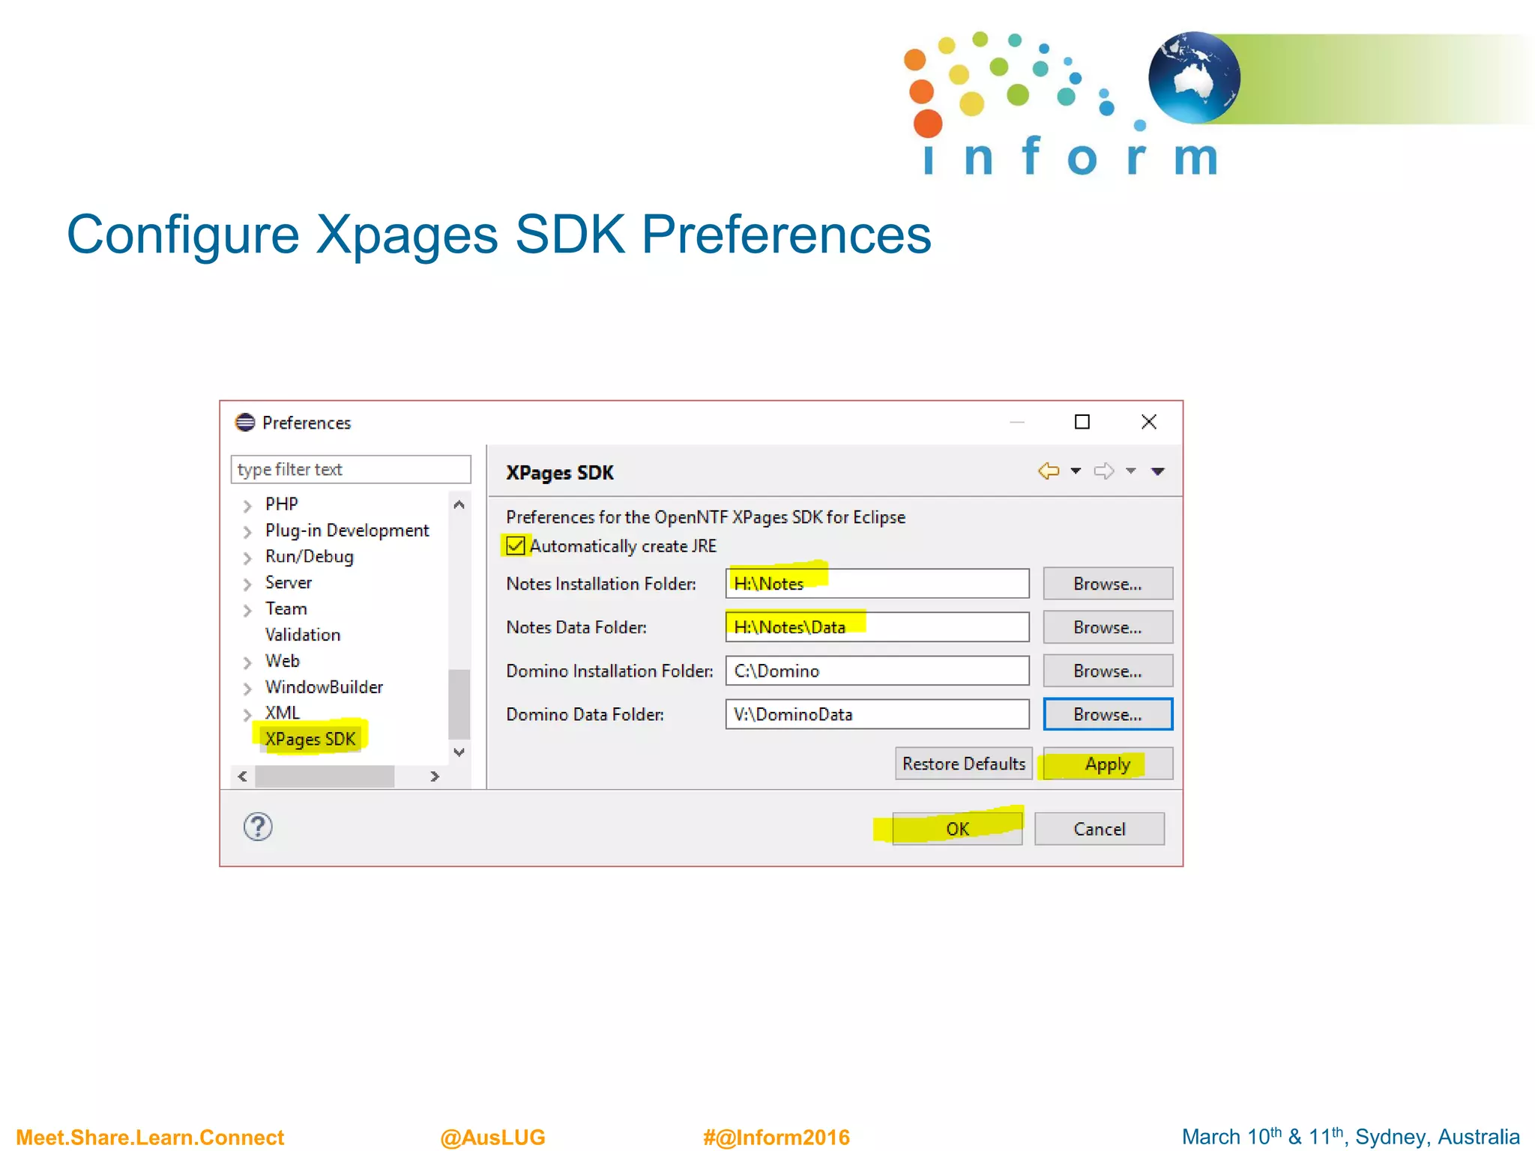Click the help question mark icon
Viewport: 1535px width, 1151px height.
pyautogui.click(x=258, y=827)
